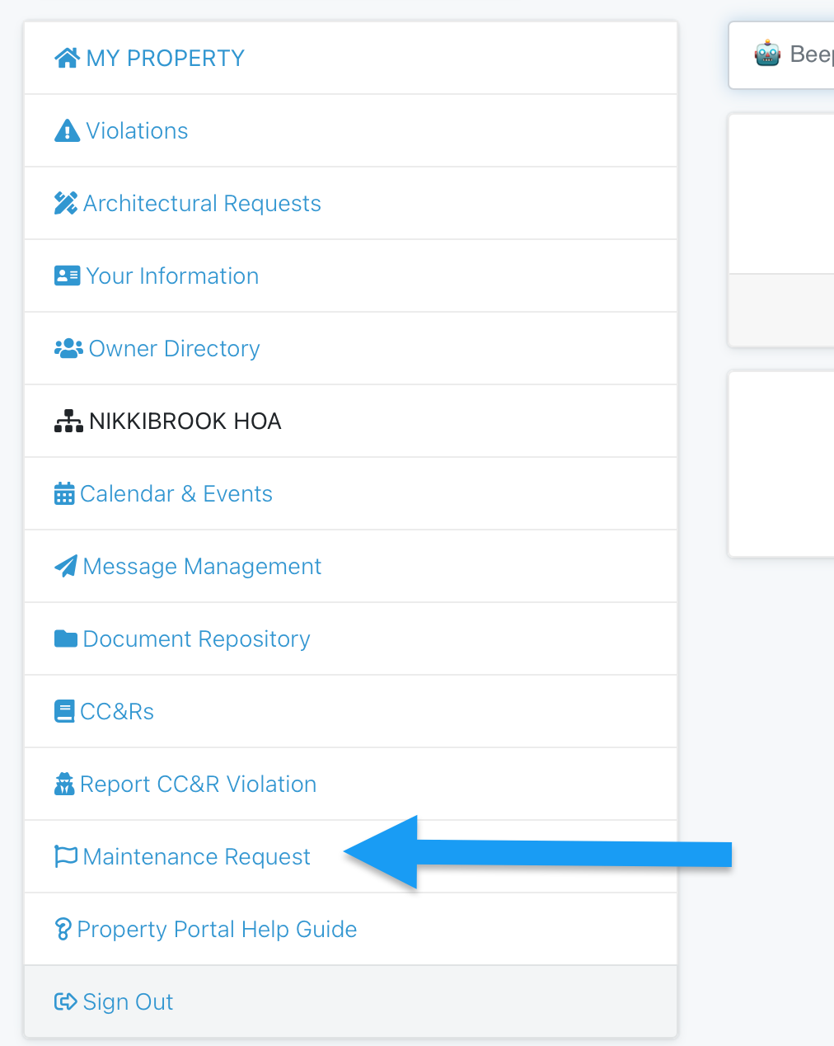Click the Owner Directory people icon
Image resolution: width=834 pixels, height=1046 pixels.
tap(68, 348)
